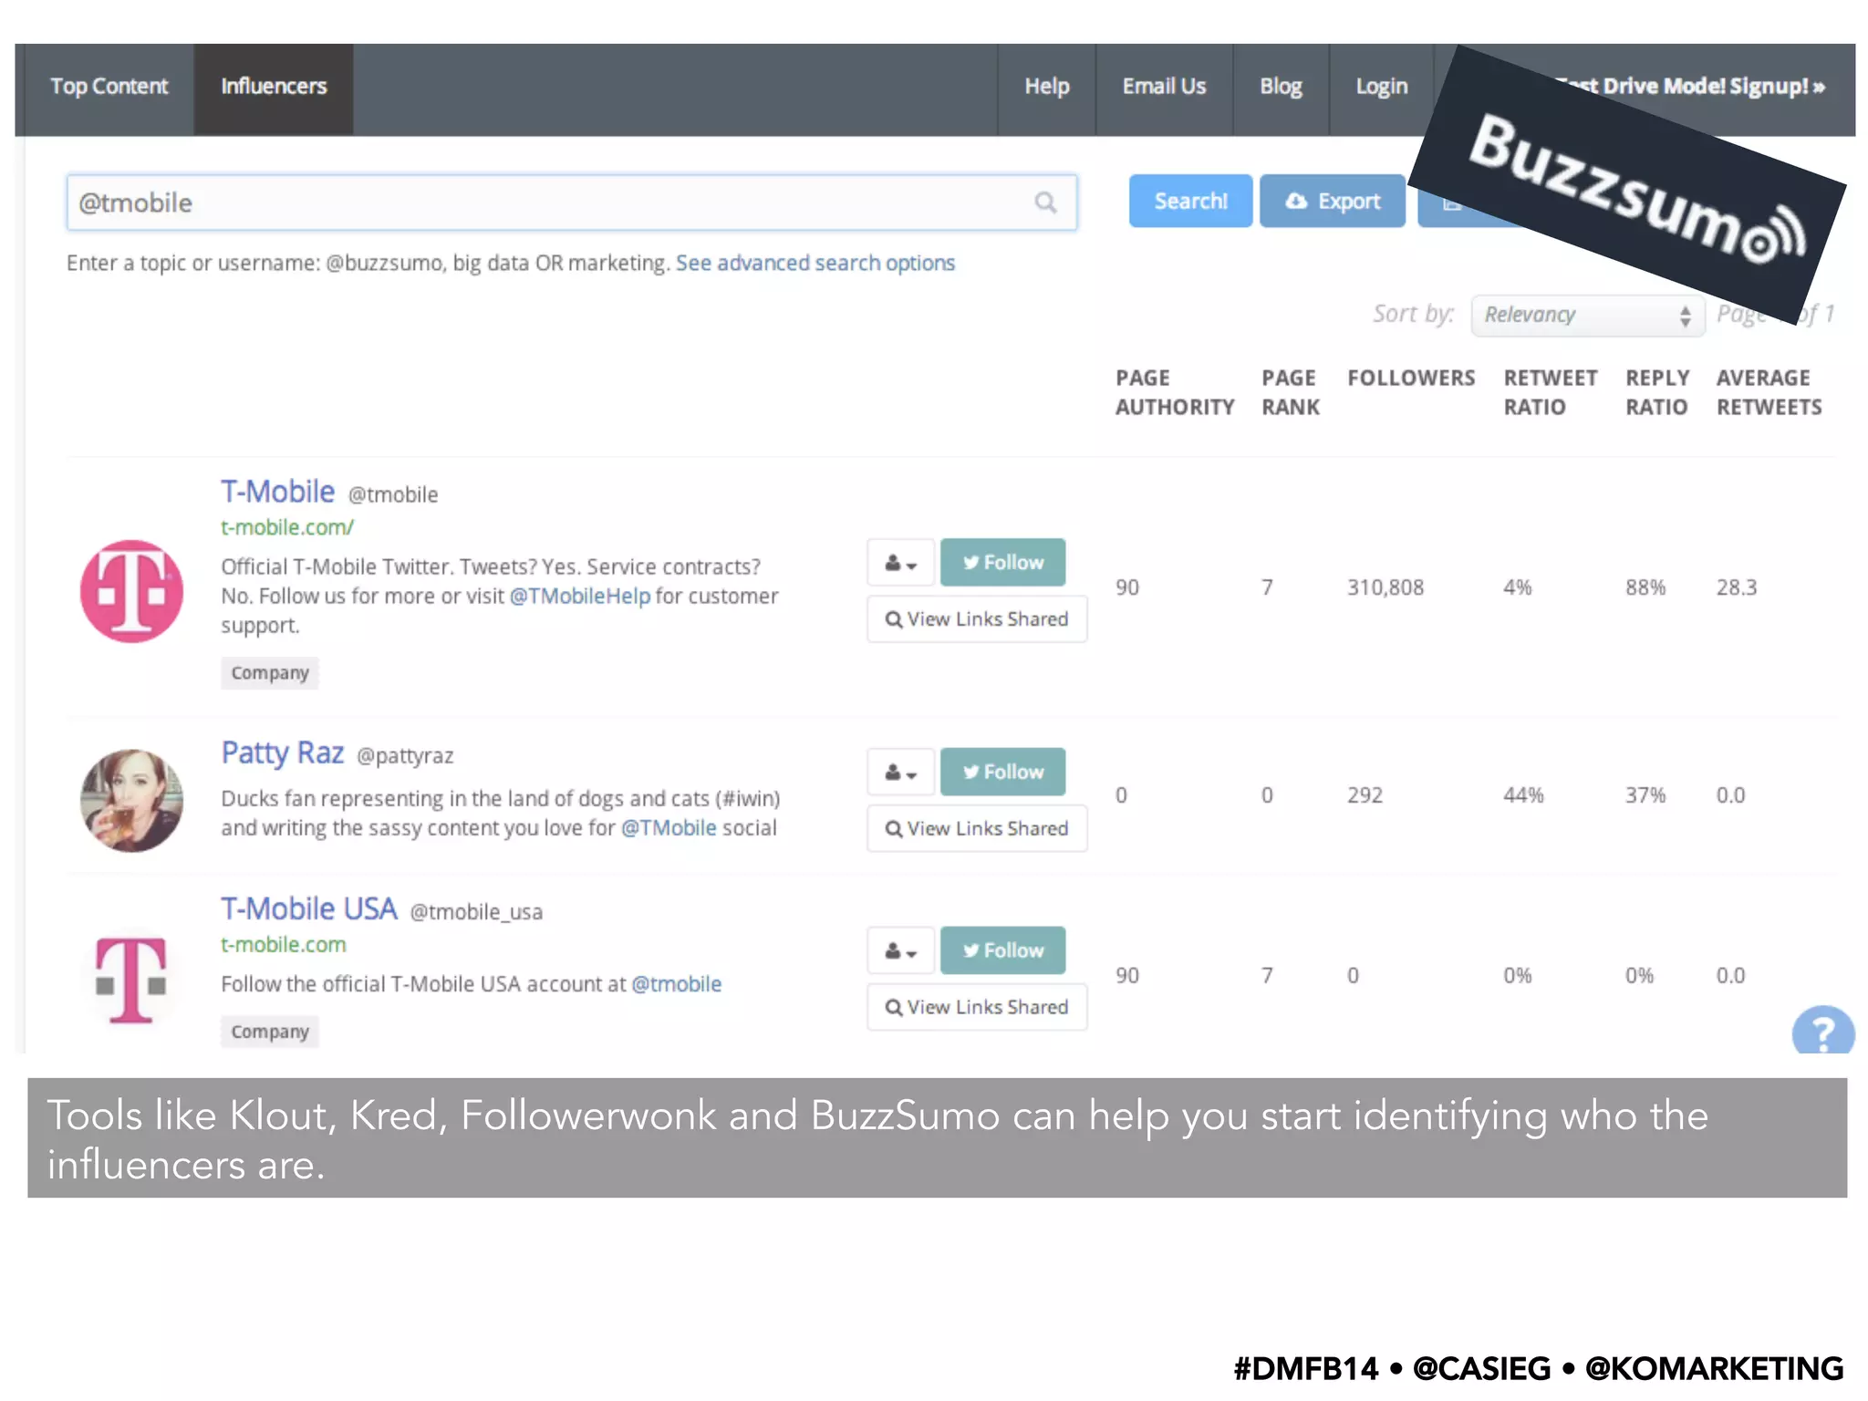Open Patty Raz profile link
Image resolution: width=1868 pixels, height=1401 pixels.
[x=283, y=752]
